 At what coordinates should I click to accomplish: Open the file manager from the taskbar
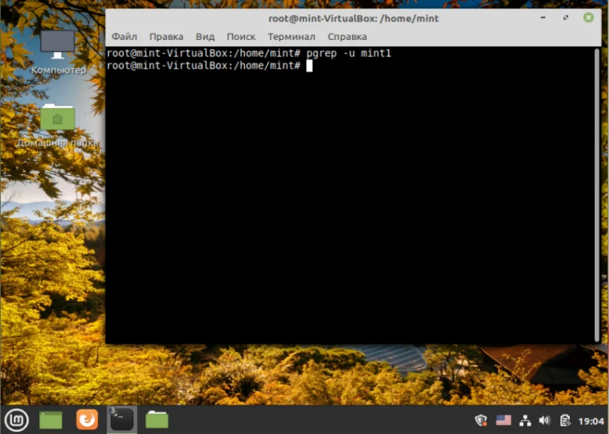pyautogui.click(x=155, y=420)
